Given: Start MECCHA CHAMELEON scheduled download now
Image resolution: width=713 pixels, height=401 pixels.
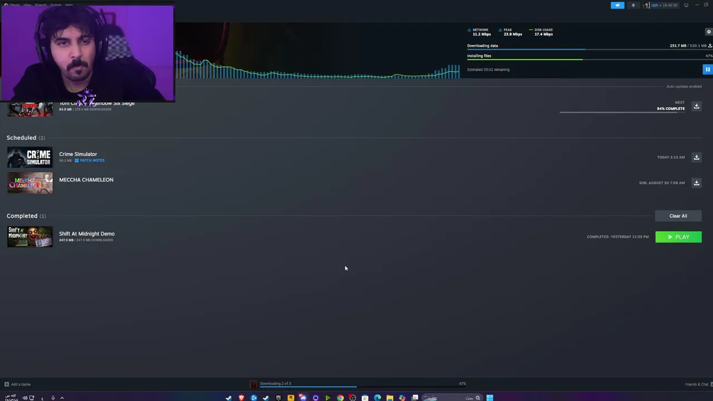Looking at the screenshot, I should (696, 183).
